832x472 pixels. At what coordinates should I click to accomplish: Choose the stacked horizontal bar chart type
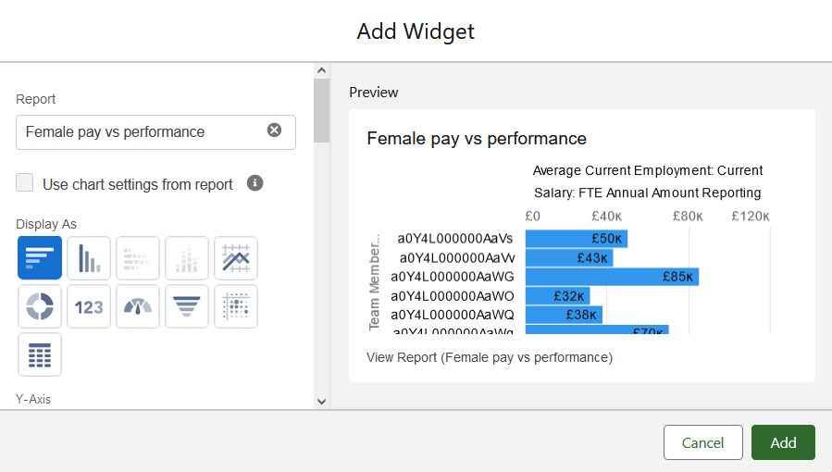click(138, 258)
